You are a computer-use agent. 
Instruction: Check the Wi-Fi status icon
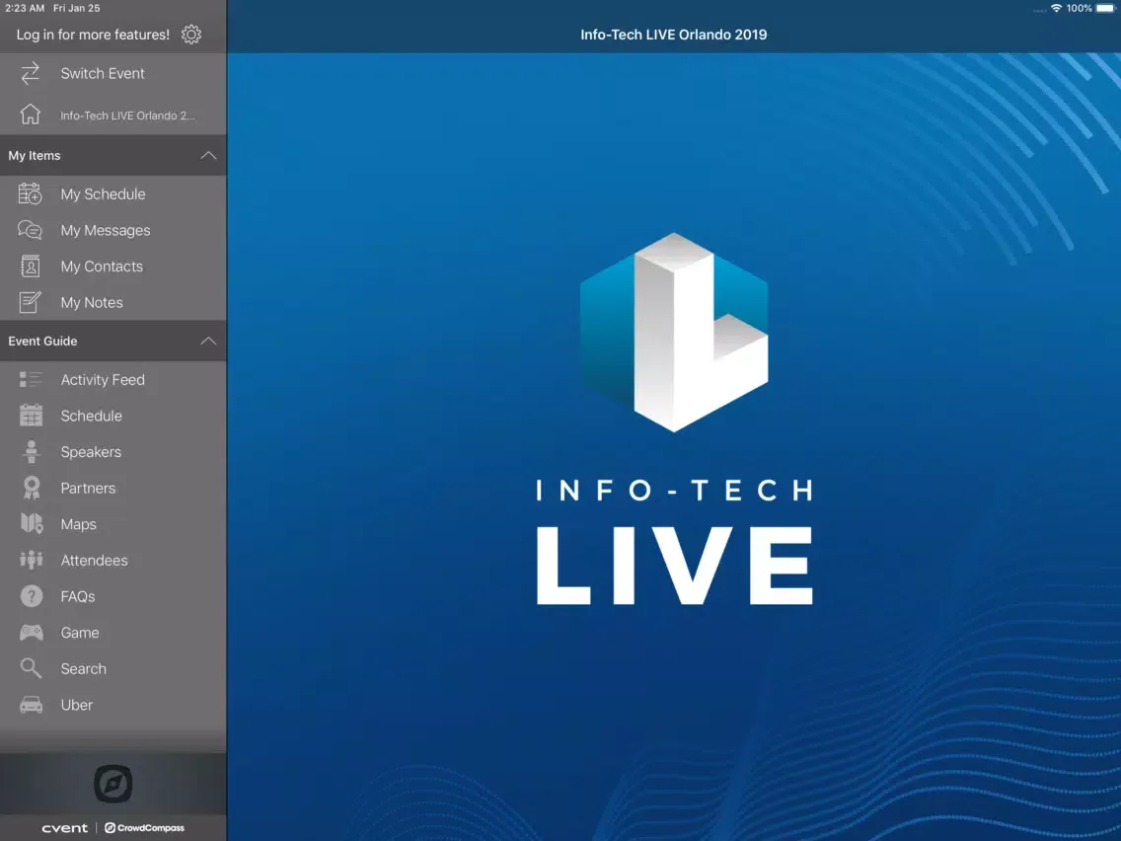coord(1056,9)
